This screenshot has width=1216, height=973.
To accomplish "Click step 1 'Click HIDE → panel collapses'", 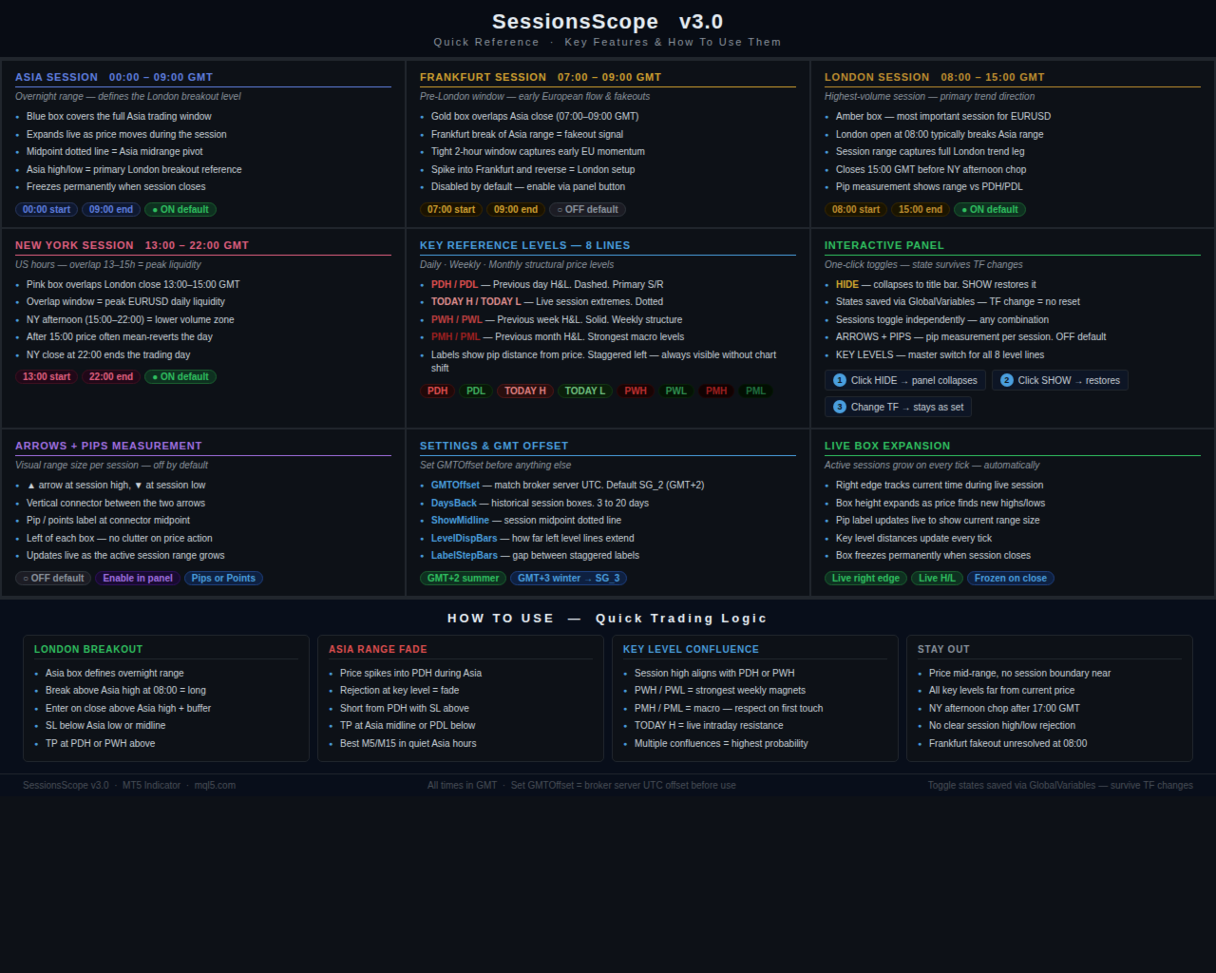I will [x=905, y=380].
